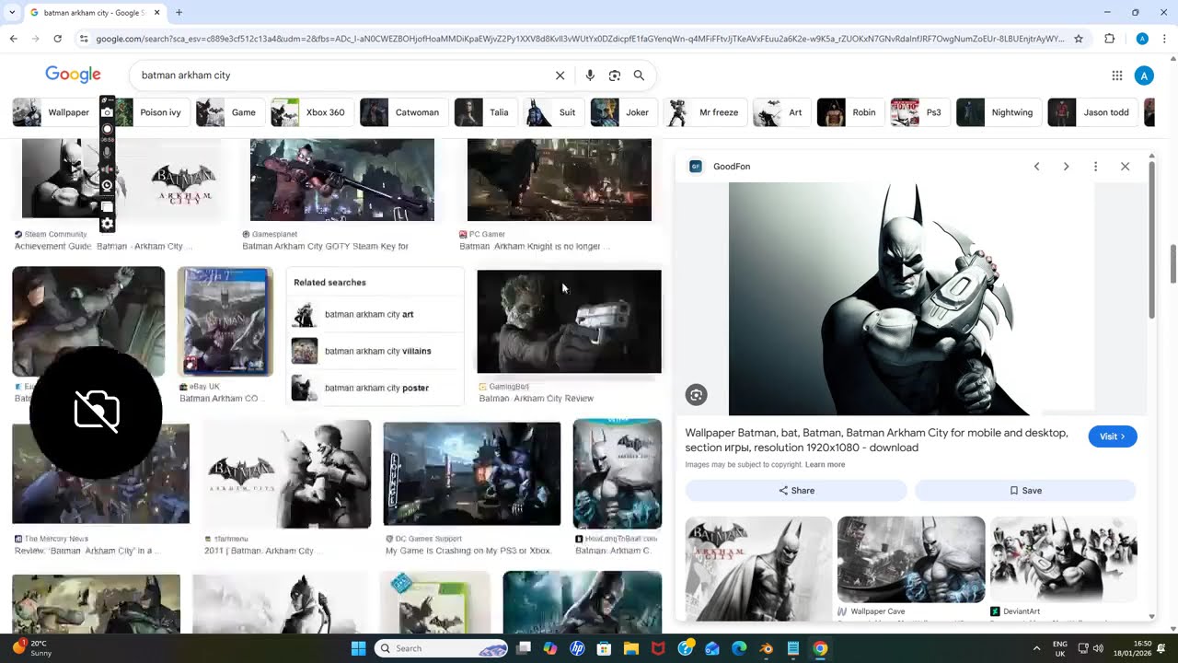The image size is (1178, 663).
Task: Go back to previous page
Action: [13, 39]
